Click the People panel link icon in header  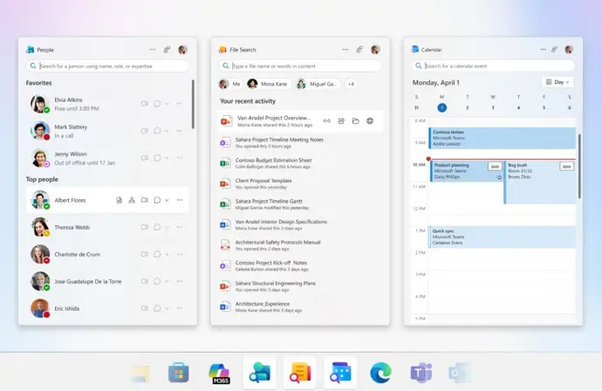(x=167, y=50)
